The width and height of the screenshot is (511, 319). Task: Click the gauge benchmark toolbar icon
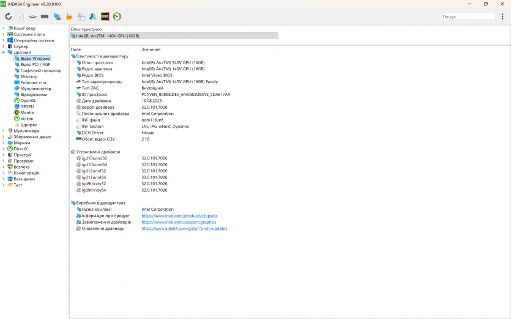tap(117, 16)
